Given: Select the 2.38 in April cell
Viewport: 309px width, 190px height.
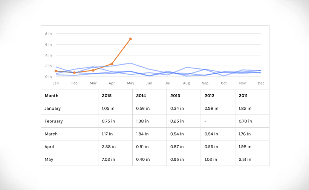Looking at the screenshot, I should tap(109, 147).
